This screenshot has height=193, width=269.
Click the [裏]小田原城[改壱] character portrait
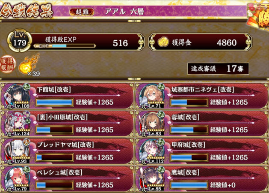(x=17, y=124)
